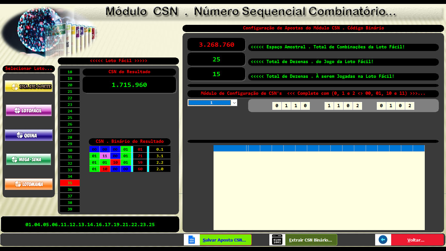Click the binary file icon beside Salvar Aposta
Viewport: 446px width, 251px height.
point(192,240)
